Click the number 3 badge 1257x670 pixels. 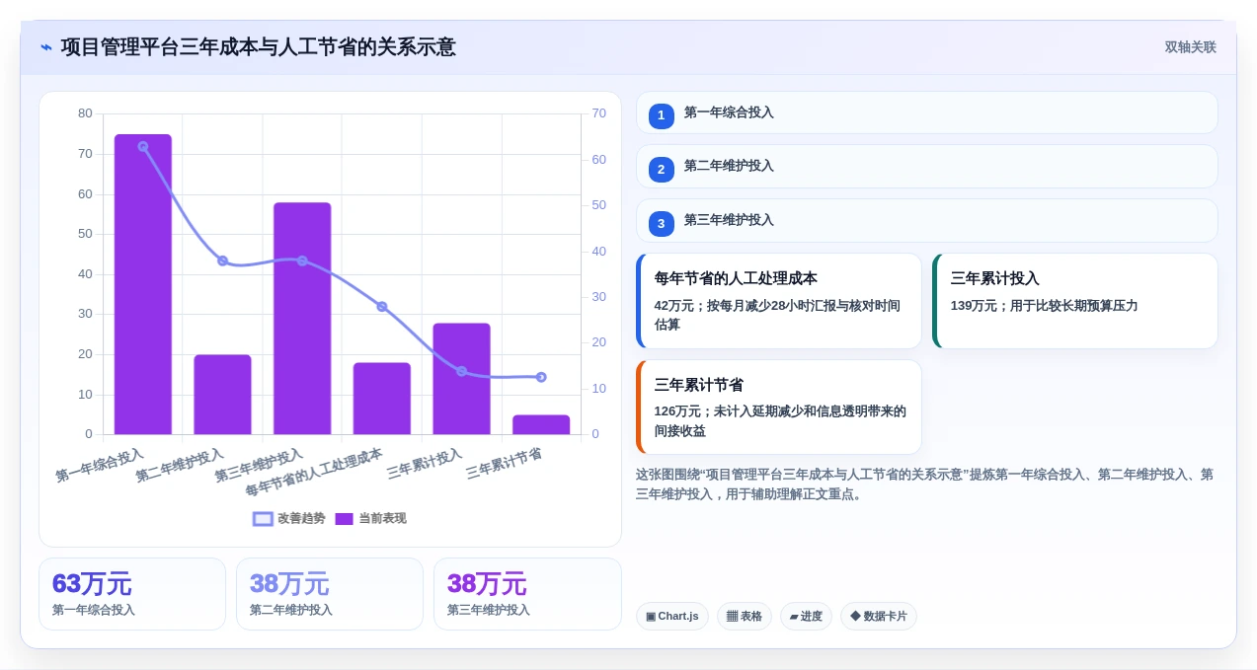[x=662, y=223]
